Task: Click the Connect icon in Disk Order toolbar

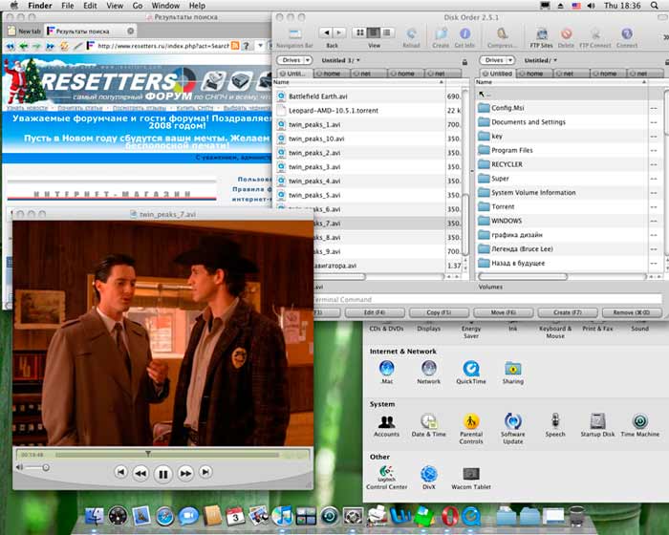Action: point(626,33)
